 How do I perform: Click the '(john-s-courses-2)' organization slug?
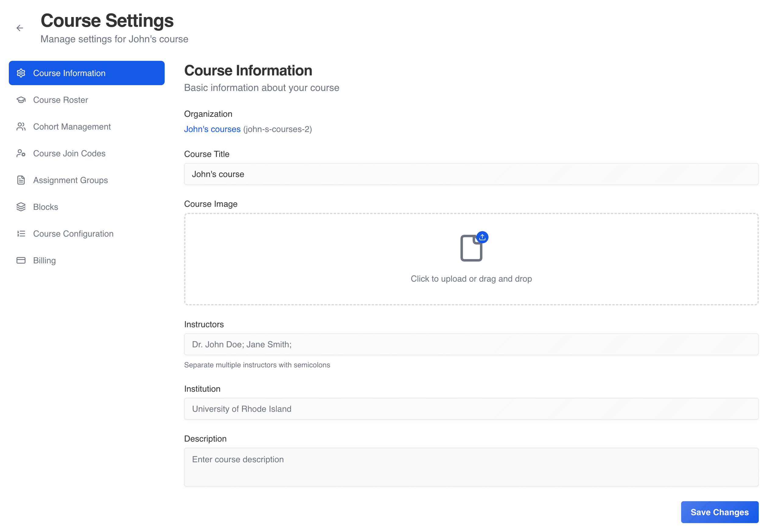[x=278, y=129]
